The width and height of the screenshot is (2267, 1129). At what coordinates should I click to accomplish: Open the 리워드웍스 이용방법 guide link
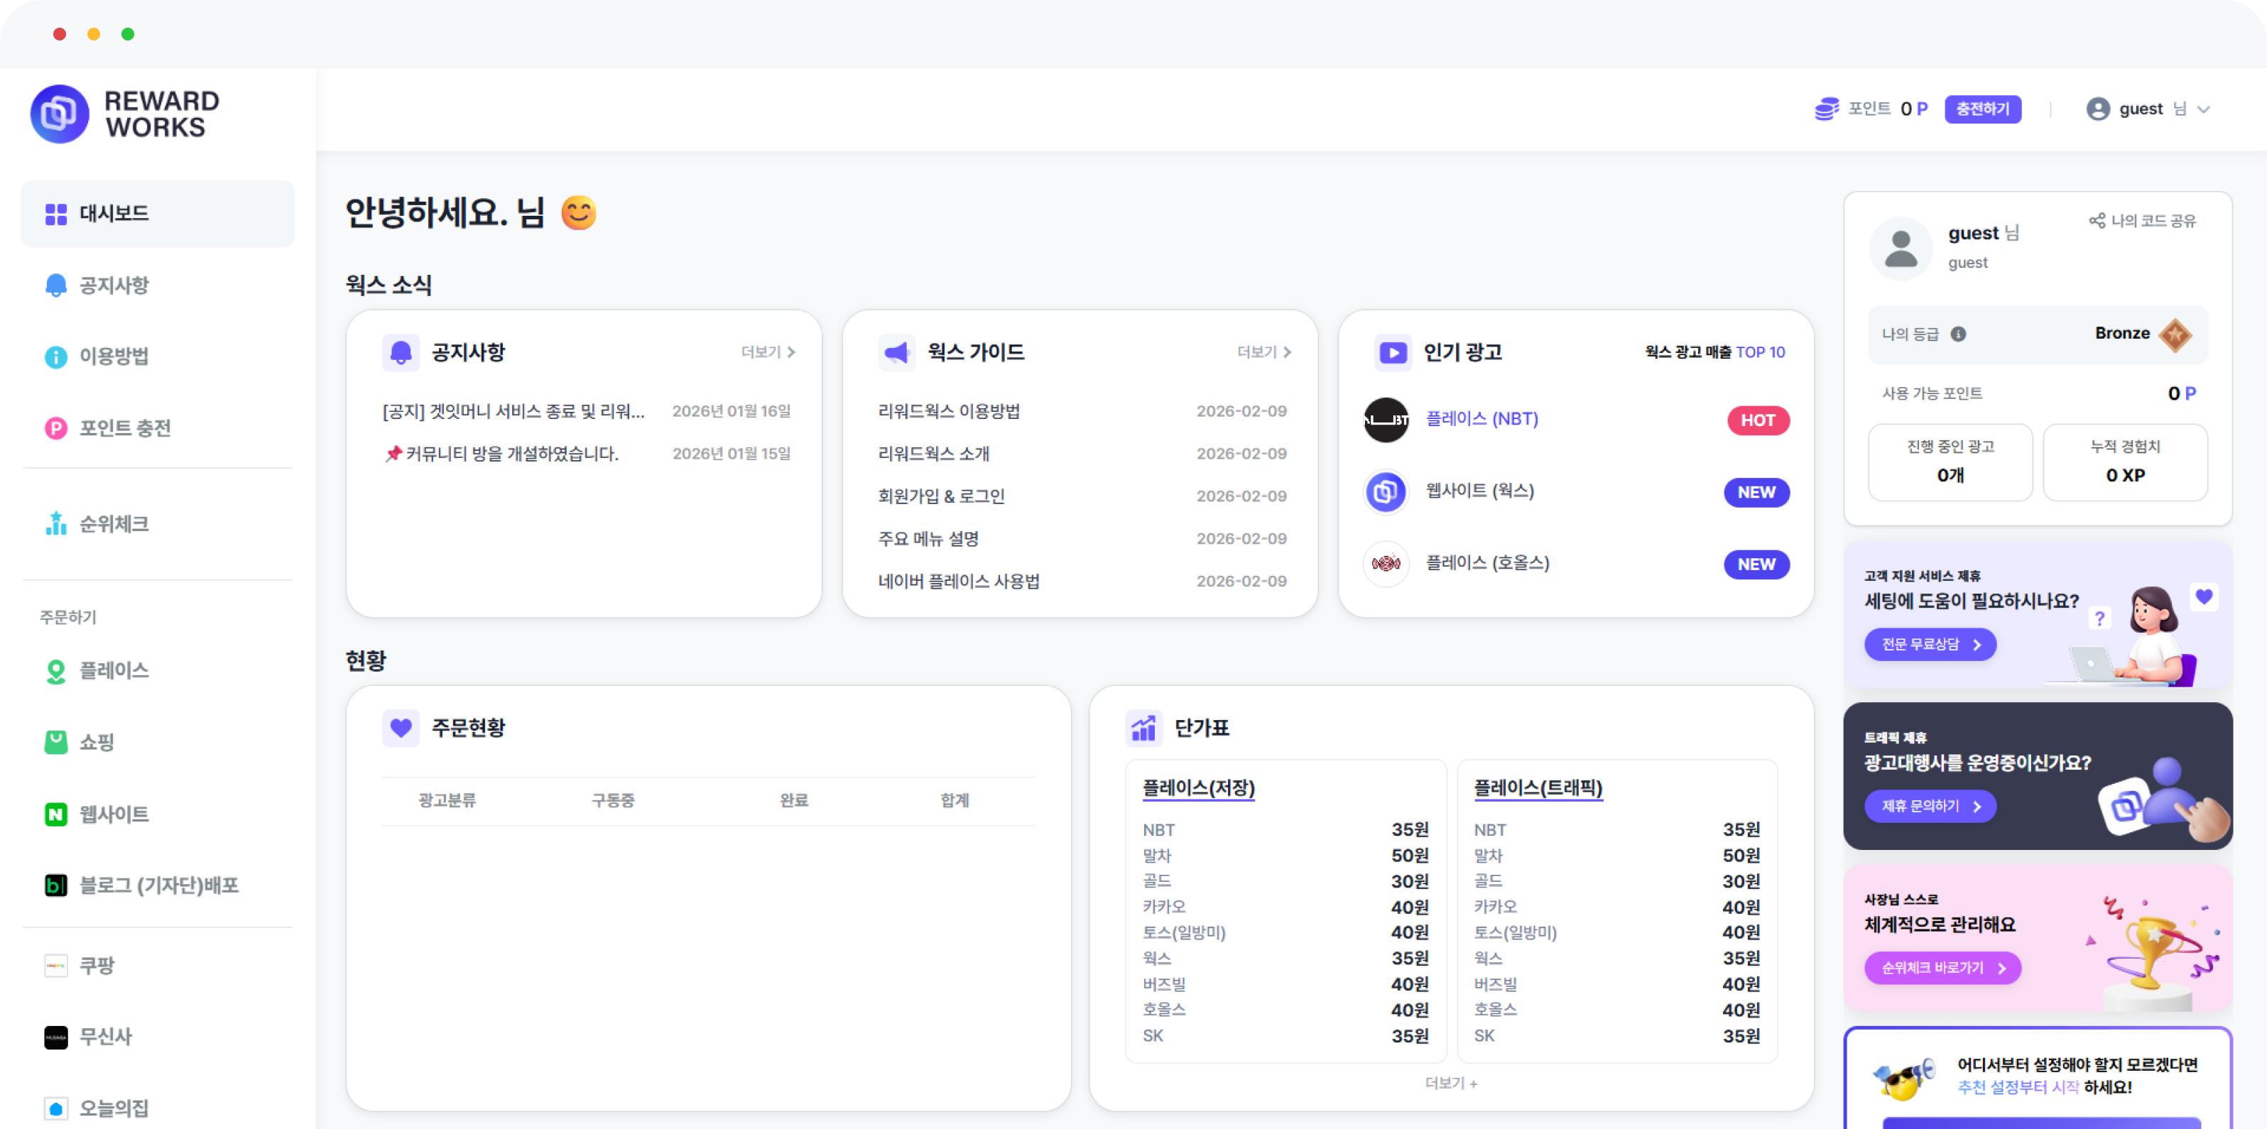[x=949, y=411]
